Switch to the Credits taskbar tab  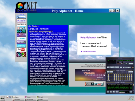pos(42,100)
